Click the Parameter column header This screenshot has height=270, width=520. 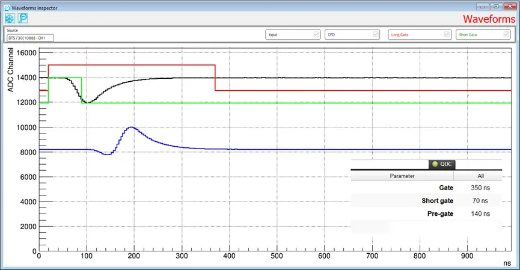point(402,176)
